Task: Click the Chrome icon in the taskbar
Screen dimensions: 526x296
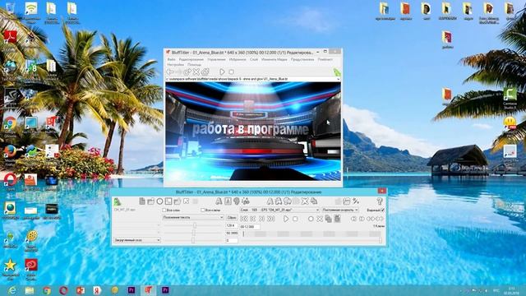Action: pos(47,290)
